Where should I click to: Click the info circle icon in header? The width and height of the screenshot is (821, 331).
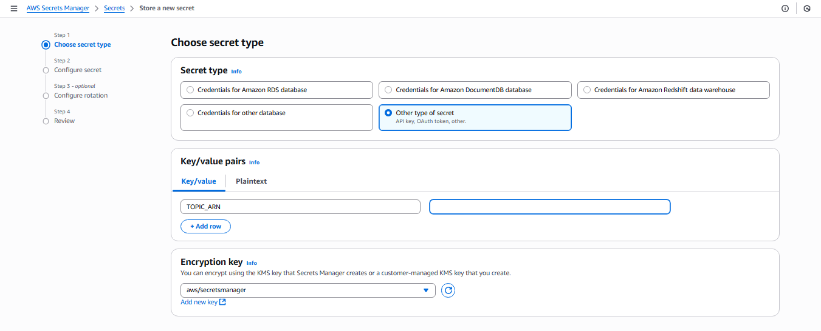click(x=785, y=8)
